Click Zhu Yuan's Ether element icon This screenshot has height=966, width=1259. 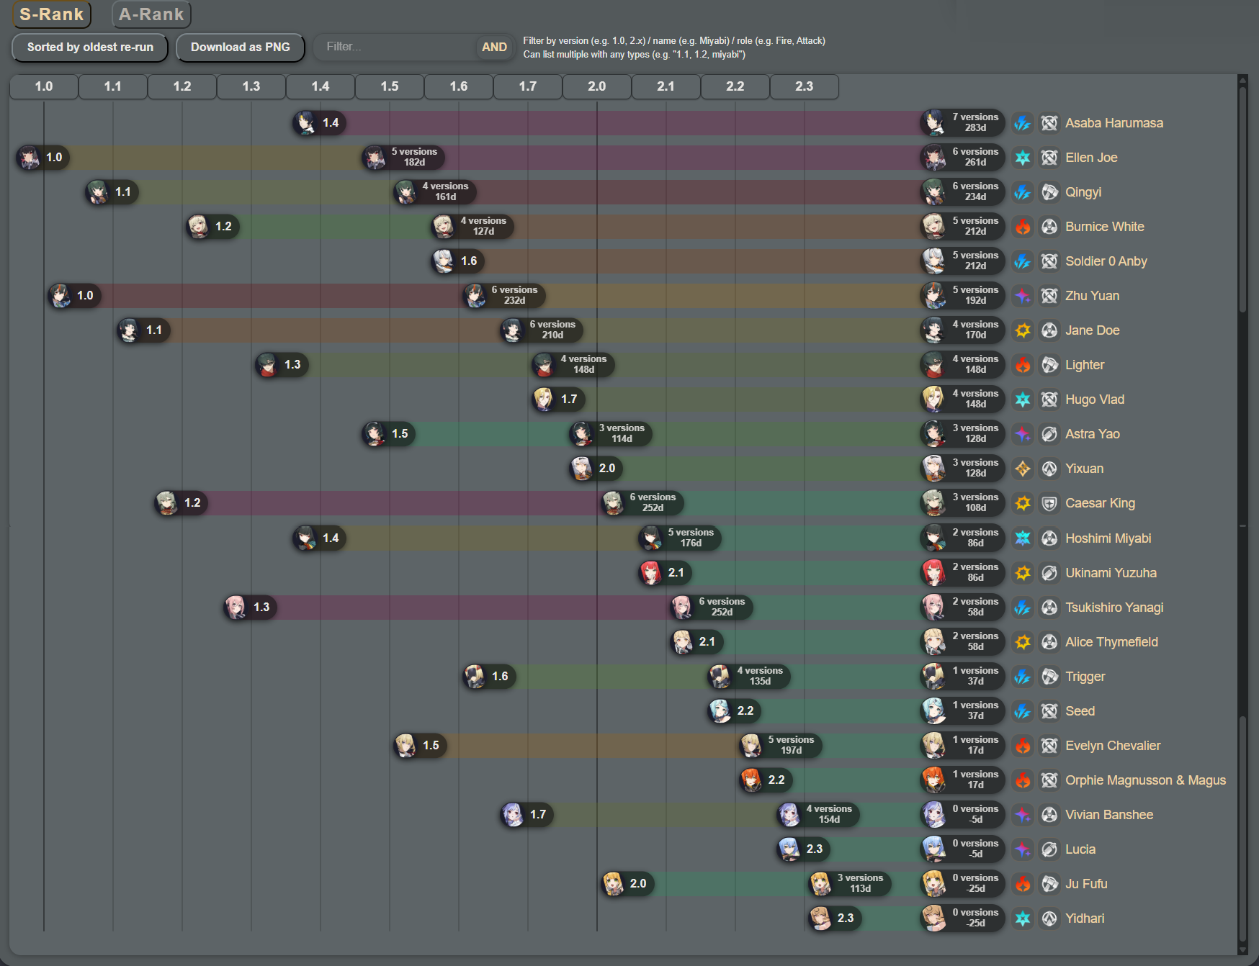(1023, 296)
